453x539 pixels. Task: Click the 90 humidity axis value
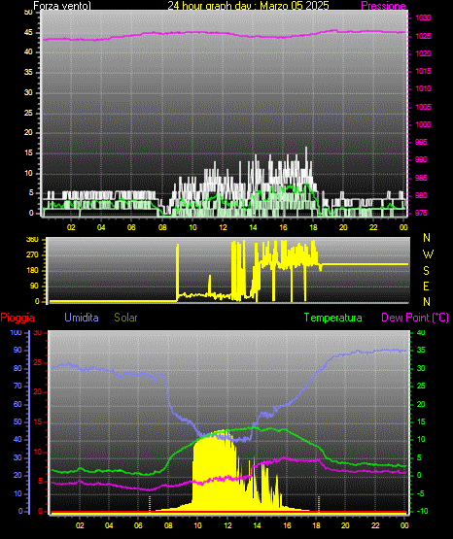point(17,350)
